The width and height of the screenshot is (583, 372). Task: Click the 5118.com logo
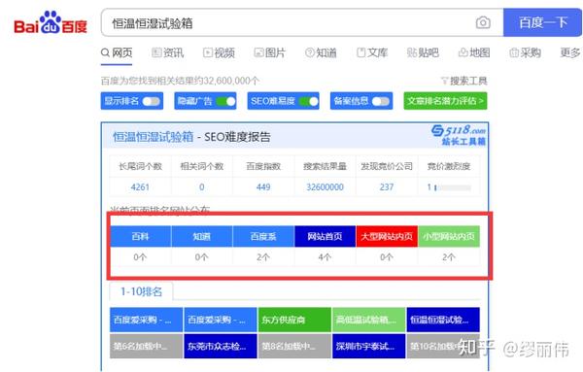point(459,135)
